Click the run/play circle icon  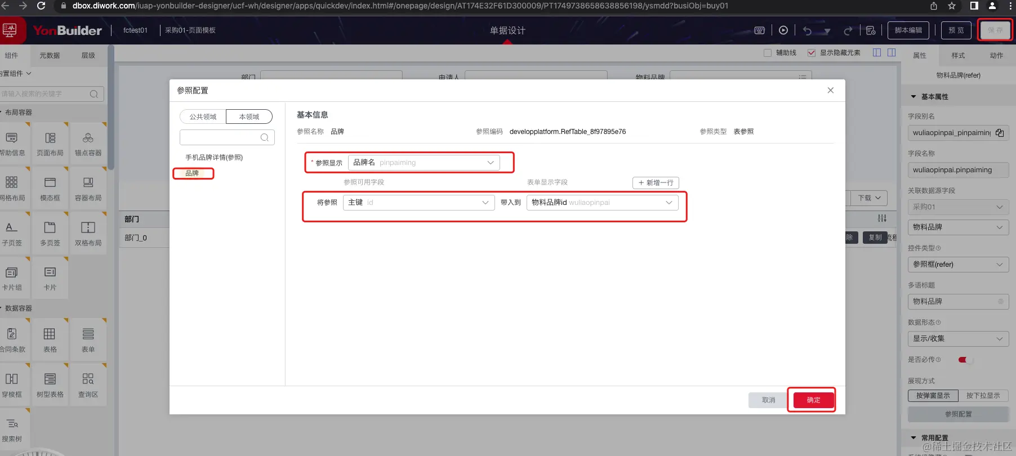click(783, 30)
